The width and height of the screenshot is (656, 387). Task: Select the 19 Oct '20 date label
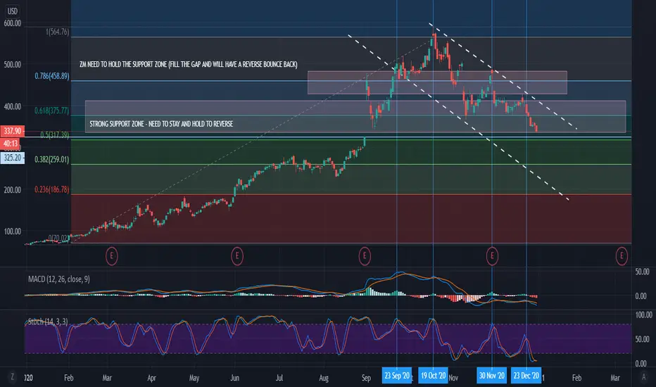point(433,375)
